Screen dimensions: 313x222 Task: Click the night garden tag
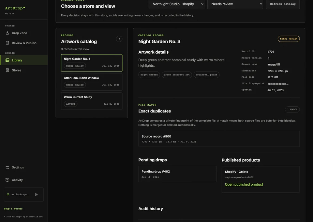coord(149,75)
